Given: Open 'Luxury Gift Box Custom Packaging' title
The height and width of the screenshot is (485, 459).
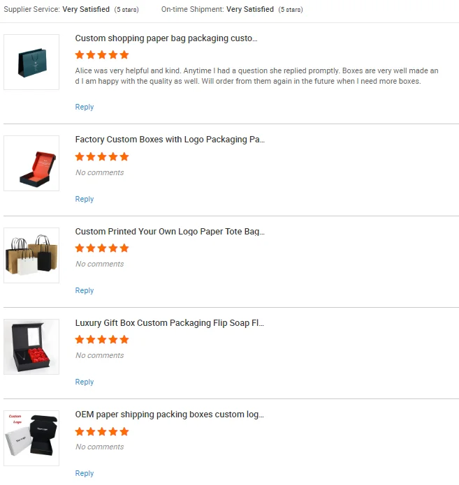Looking at the screenshot, I should point(170,323).
